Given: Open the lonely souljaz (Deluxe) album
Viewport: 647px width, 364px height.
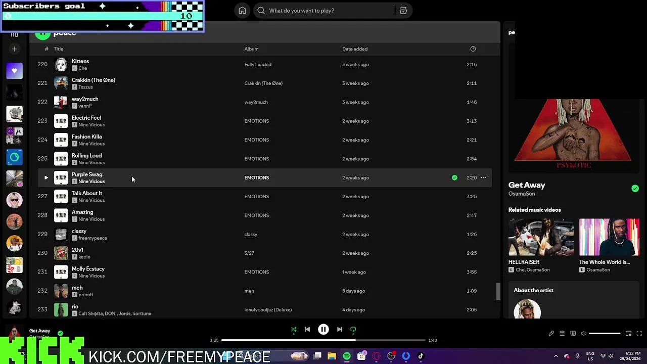Looking at the screenshot, I should tap(268, 310).
